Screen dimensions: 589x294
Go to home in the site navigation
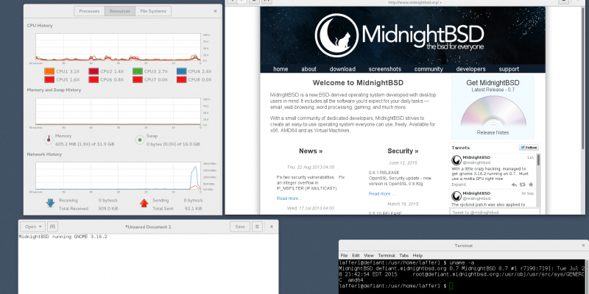[x=281, y=69]
